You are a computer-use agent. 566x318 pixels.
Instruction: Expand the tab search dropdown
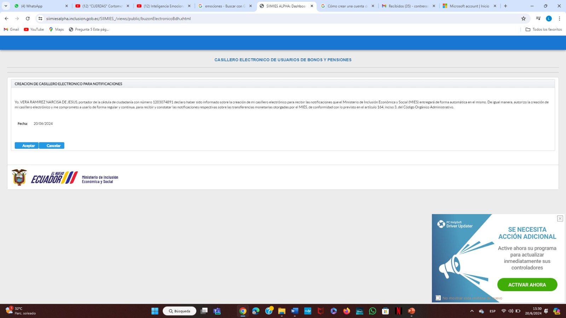pos(6,6)
